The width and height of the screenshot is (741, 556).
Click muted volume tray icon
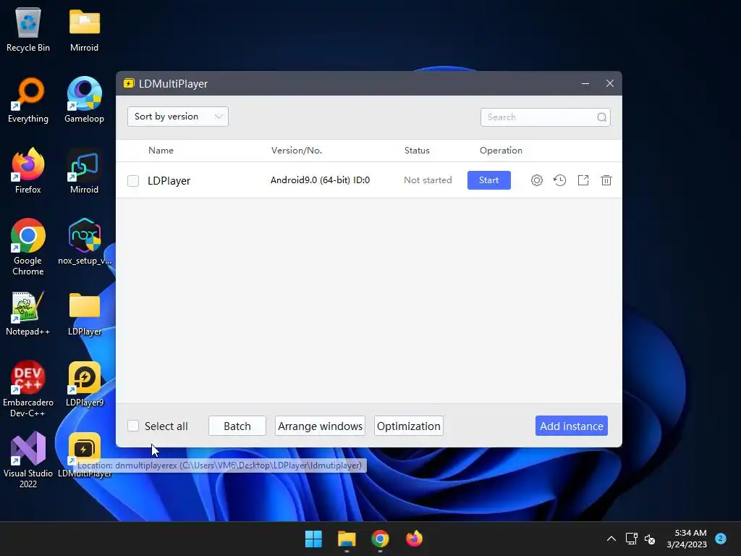point(650,539)
